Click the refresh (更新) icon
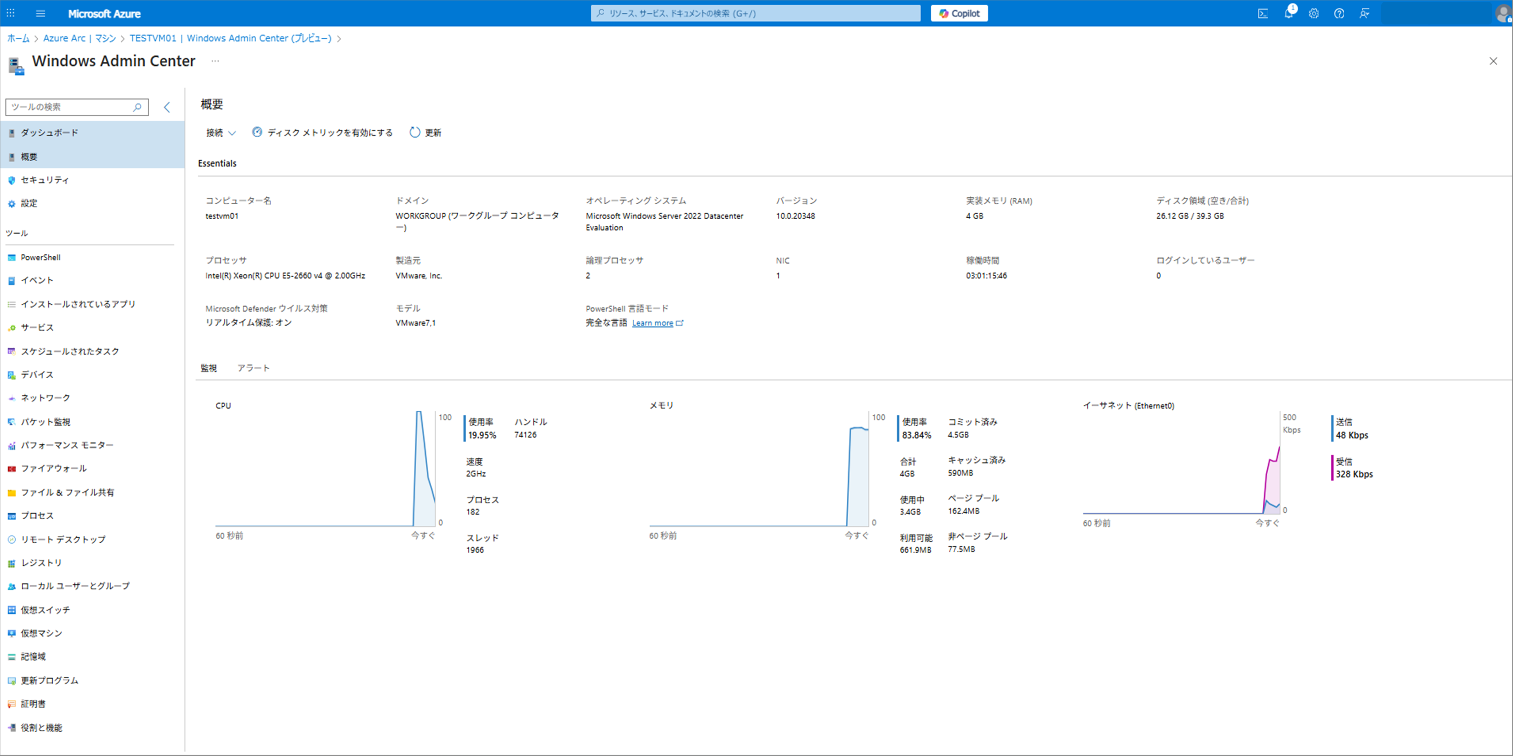The height and width of the screenshot is (756, 1513). pos(415,133)
